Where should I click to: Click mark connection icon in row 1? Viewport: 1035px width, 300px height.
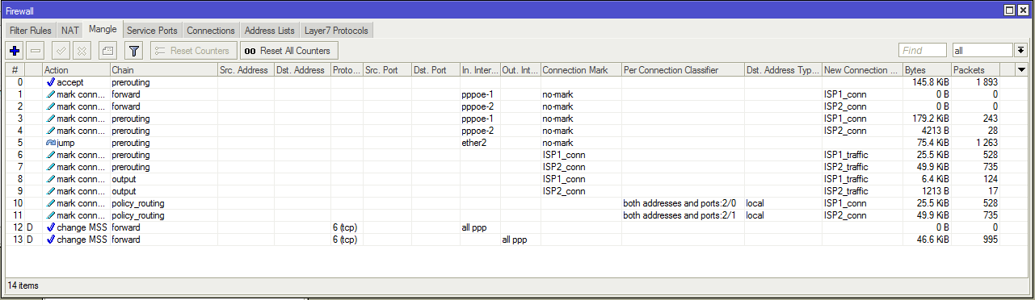[x=51, y=94]
